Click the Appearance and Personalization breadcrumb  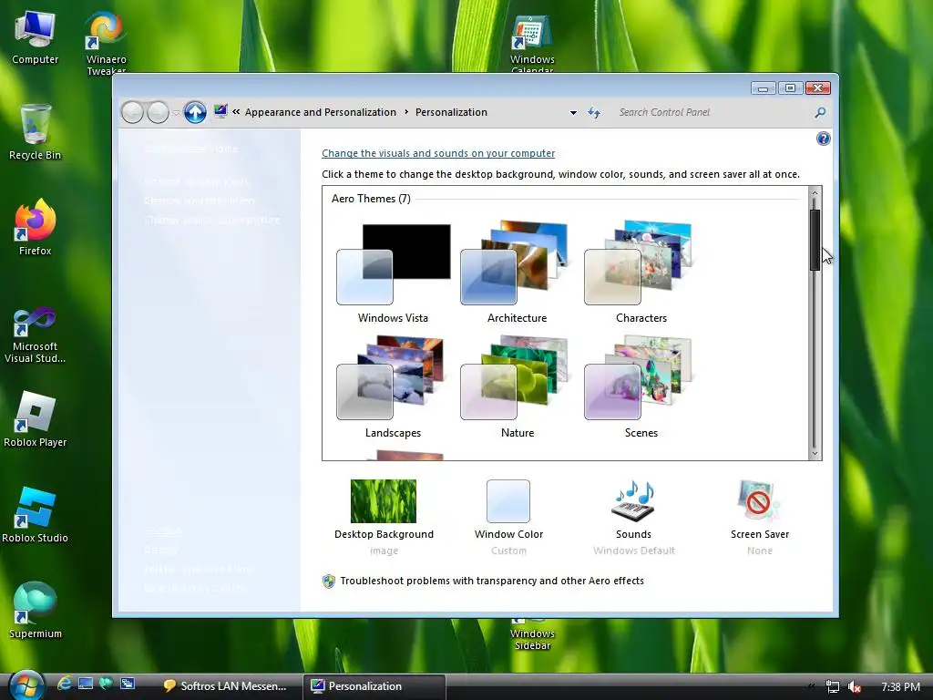[320, 112]
